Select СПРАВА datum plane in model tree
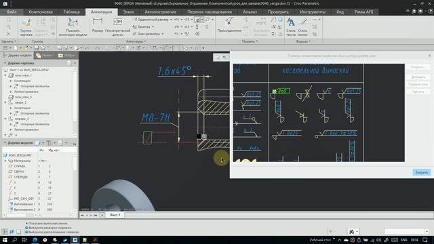 pos(20,166)
